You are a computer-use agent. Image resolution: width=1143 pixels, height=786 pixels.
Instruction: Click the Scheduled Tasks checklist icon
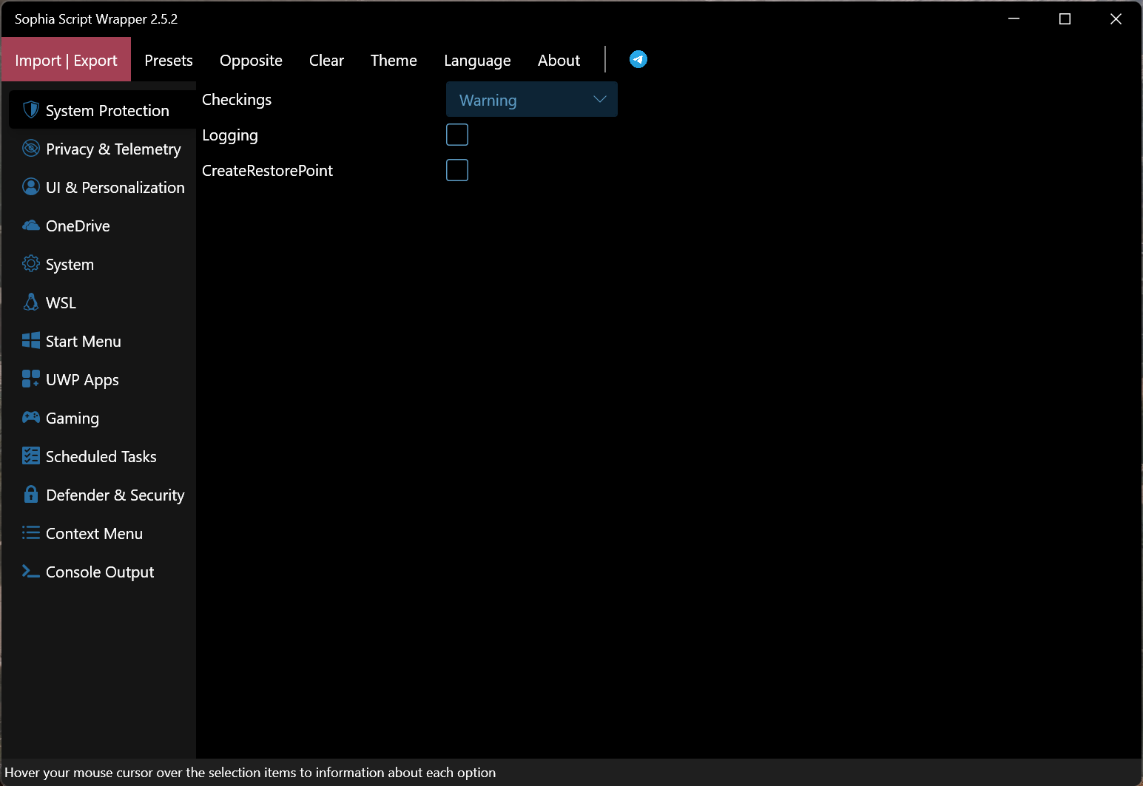pyautogui.click(x=30, y=456)
